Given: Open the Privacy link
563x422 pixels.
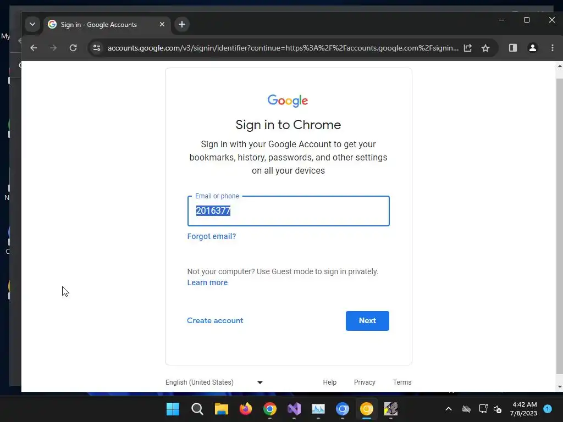Looking at the screenshot, I should coord(365,382).
